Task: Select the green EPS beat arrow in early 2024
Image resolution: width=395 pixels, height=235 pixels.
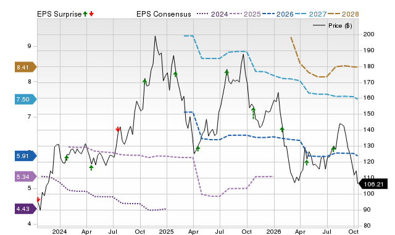Action: tap(67, 157)
